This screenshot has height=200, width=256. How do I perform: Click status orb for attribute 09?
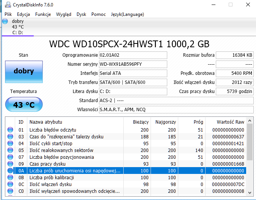pos(10,164)
